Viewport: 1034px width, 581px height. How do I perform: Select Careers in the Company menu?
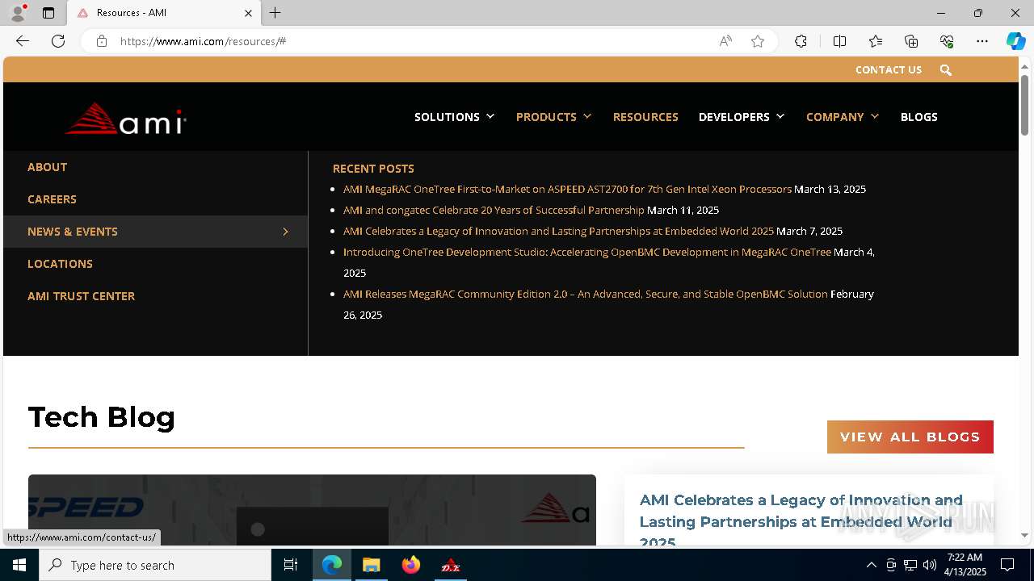pyautogui.click(x=52, y=199)
